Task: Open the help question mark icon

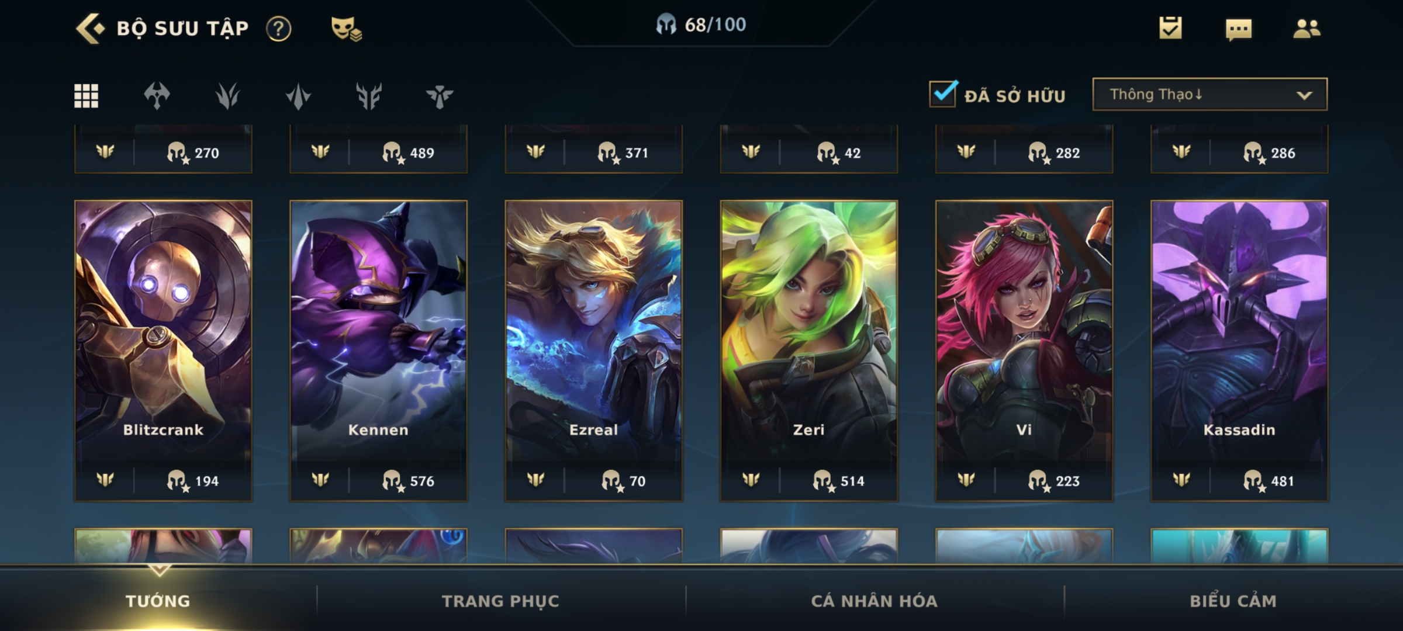Action: 279,29
